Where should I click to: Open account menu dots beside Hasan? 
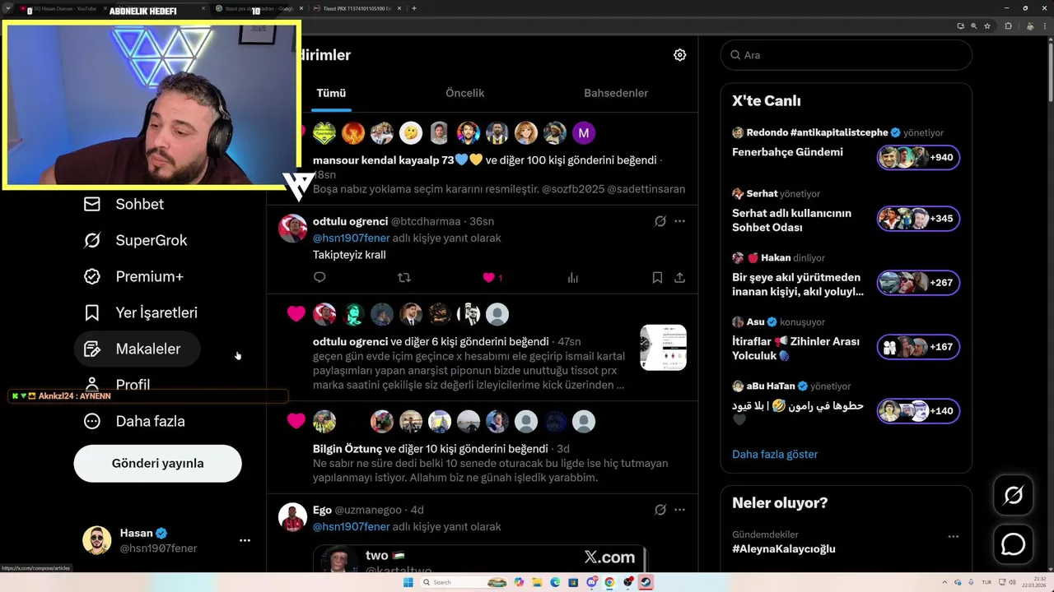pyautogui.click(x=245, y=540)
